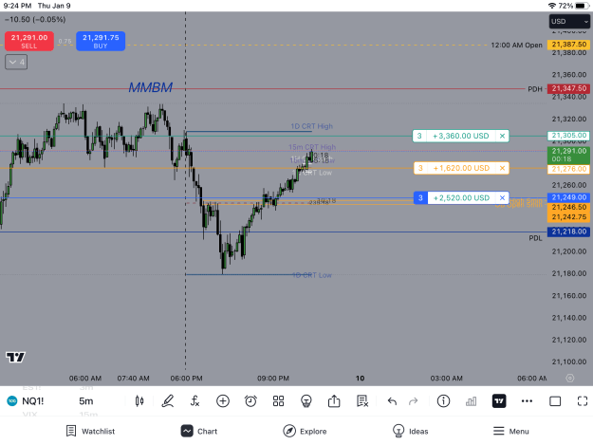Expand the collapsed indicators legend (4)

pos(16,62)
